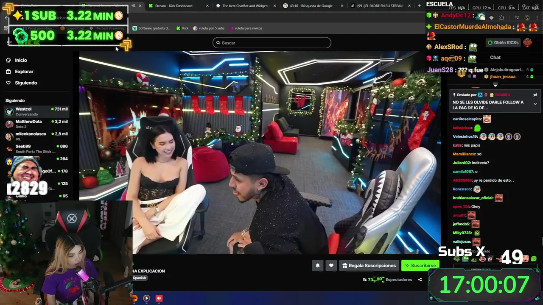Click the Espectadores viewer count
The image size is (543, 305).
[x=387, y=280]
